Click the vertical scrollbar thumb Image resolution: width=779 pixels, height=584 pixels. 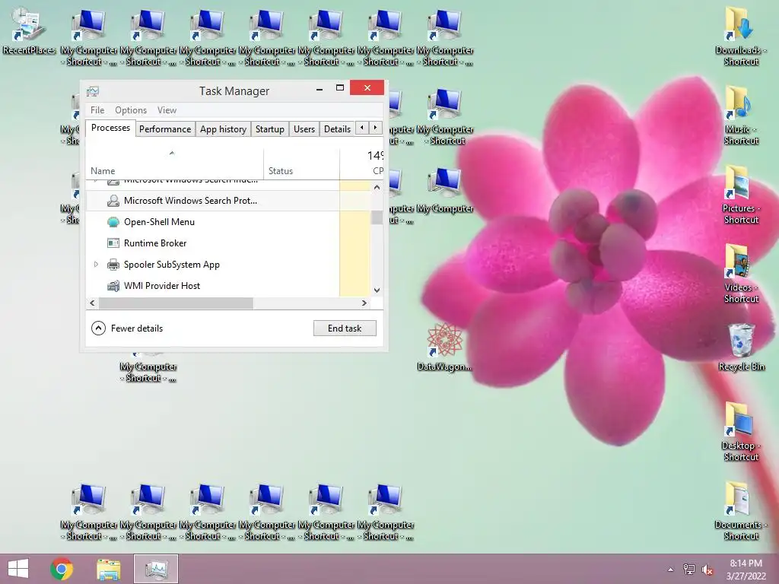(377, 217)
